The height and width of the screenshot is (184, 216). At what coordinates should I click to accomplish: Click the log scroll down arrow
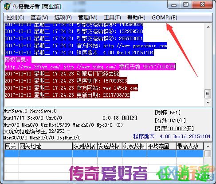pos(208,102)
